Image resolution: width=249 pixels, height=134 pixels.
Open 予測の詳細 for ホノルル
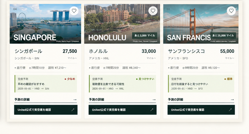point(122,100)
